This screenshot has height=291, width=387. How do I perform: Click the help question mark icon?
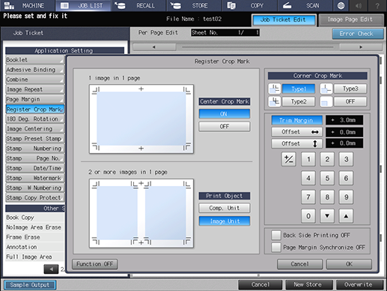coord(377,5)
